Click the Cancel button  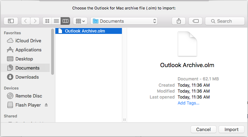tap(204, 129)
